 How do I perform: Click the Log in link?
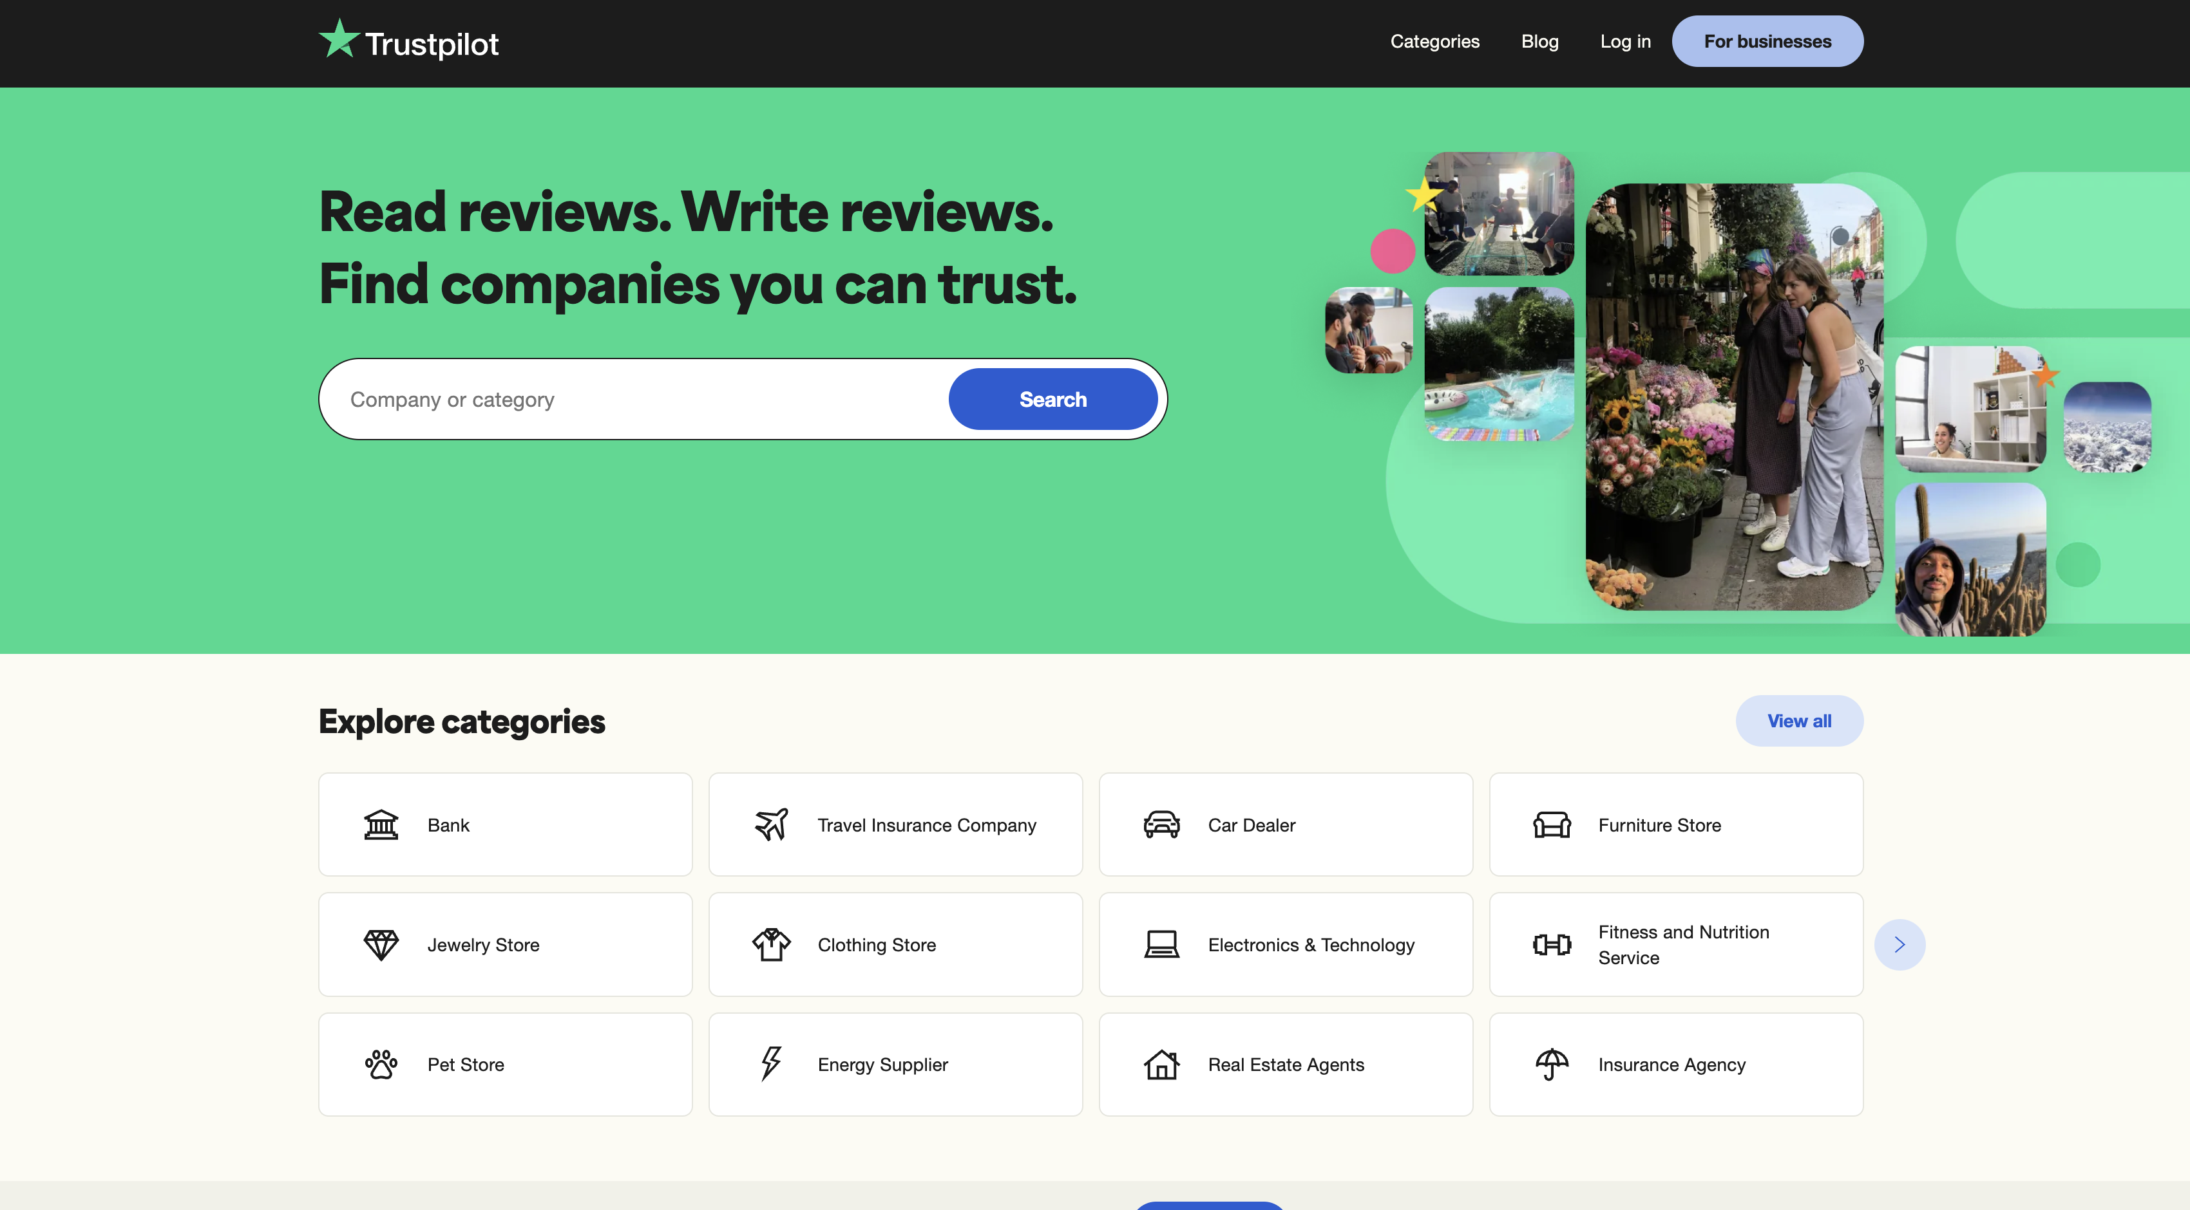click(x=1624, y=41)
